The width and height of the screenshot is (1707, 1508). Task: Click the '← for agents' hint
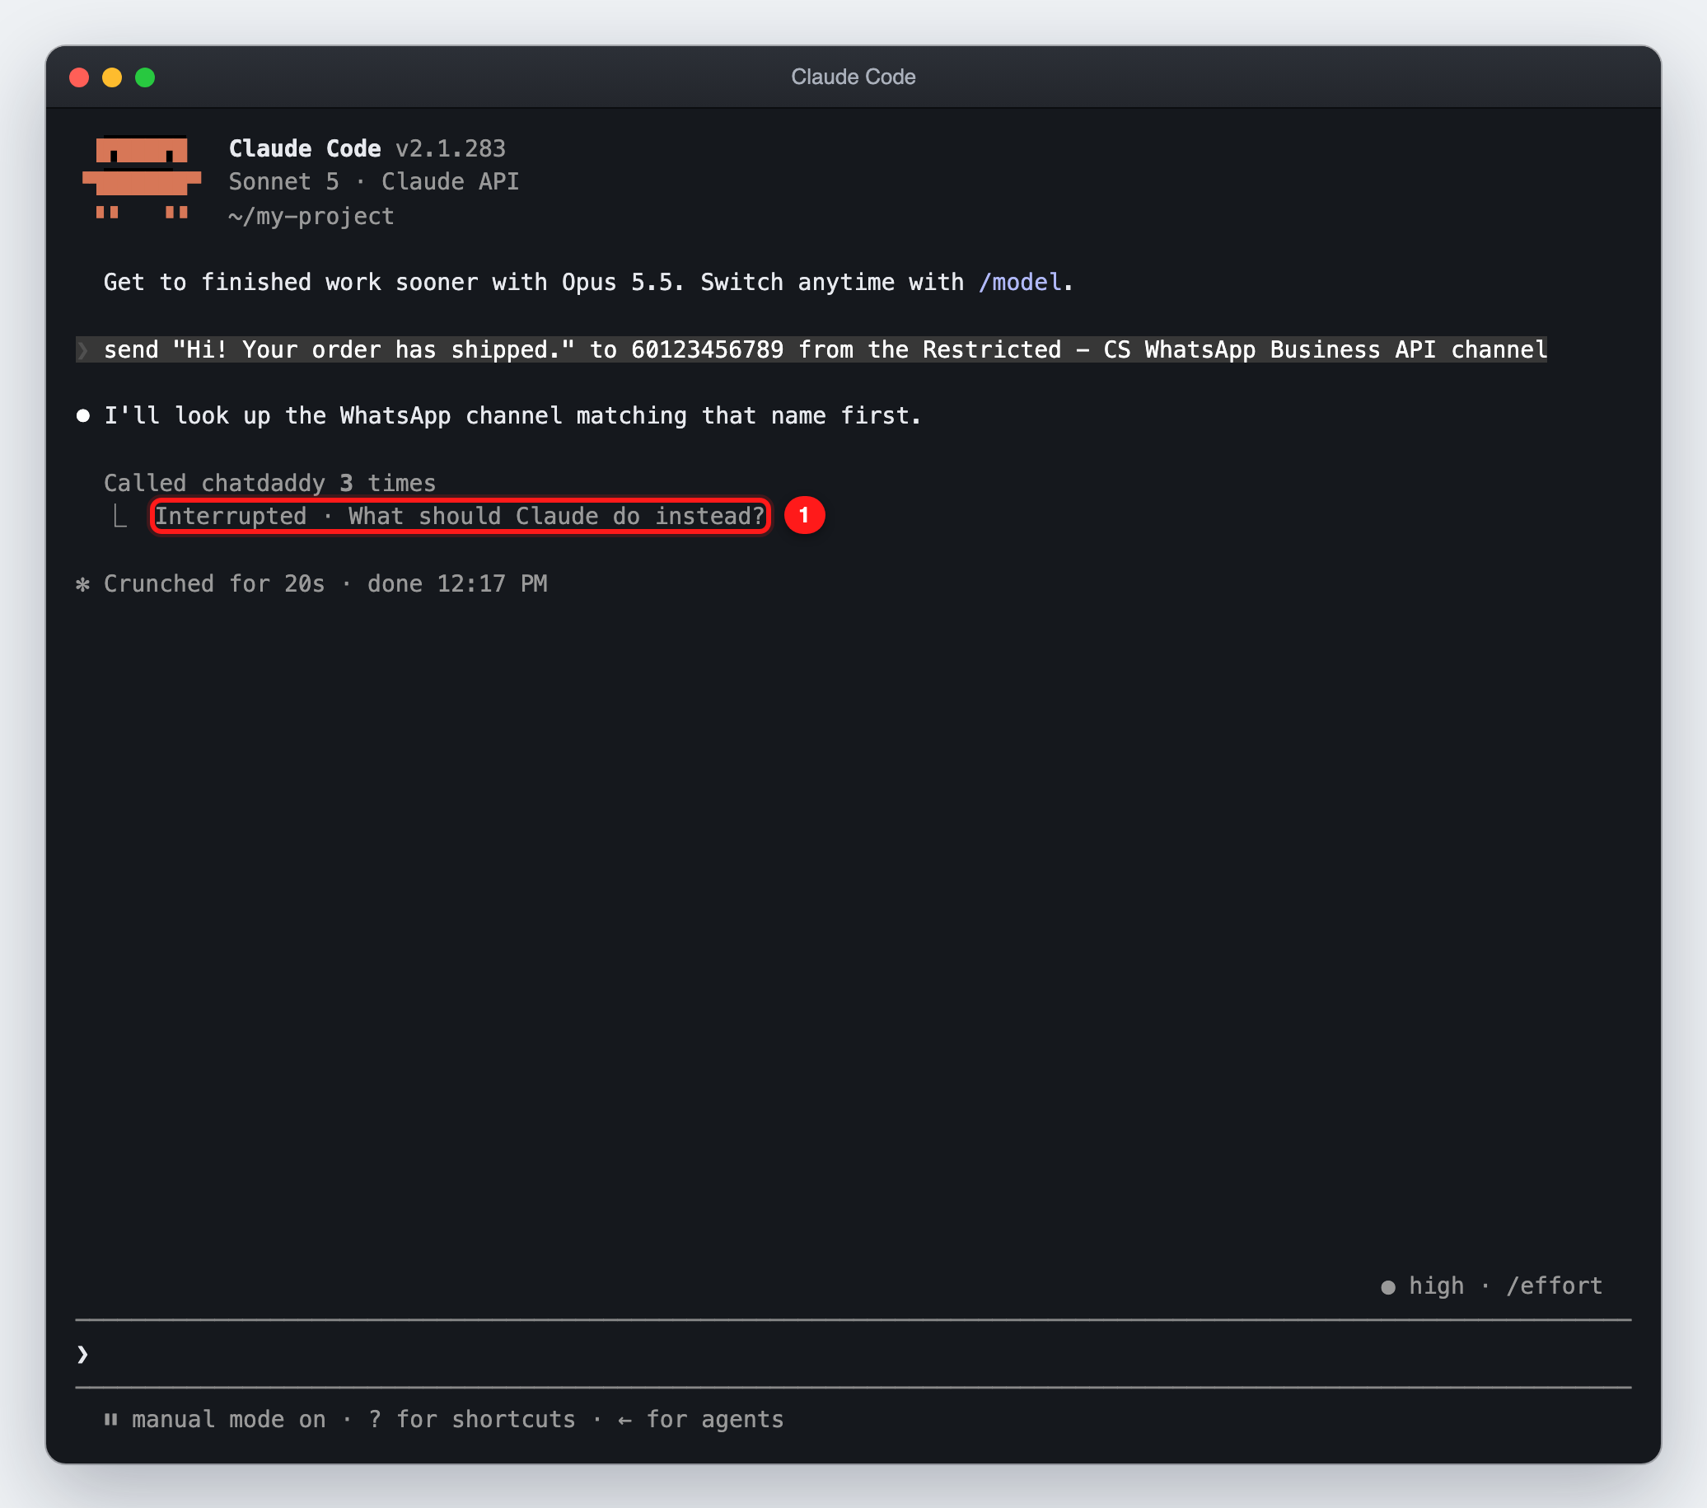[x=700, y=1420]
